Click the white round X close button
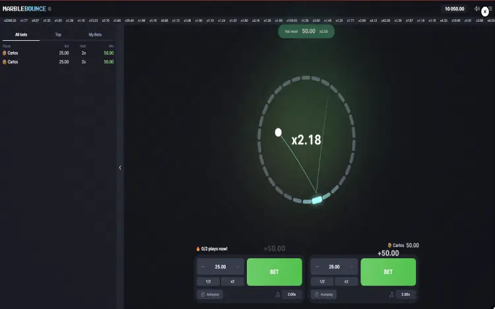Image resolution: width=495 pixels, height=309 pixels. click(485, 12)
